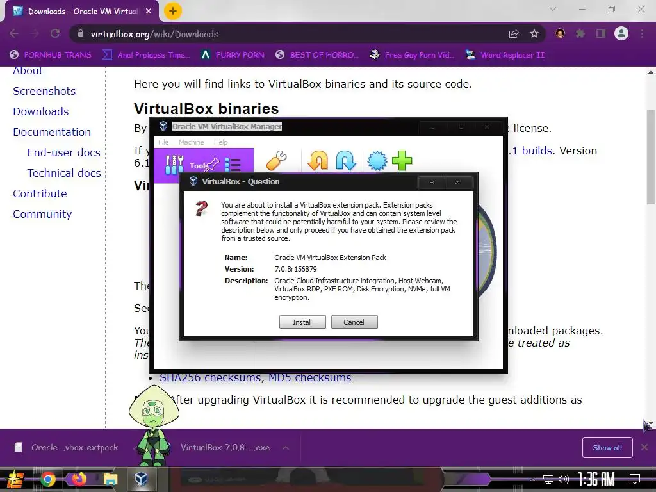Toggle the Chrome side panel icon
656x492 pixels.
[x=601, y=33]
